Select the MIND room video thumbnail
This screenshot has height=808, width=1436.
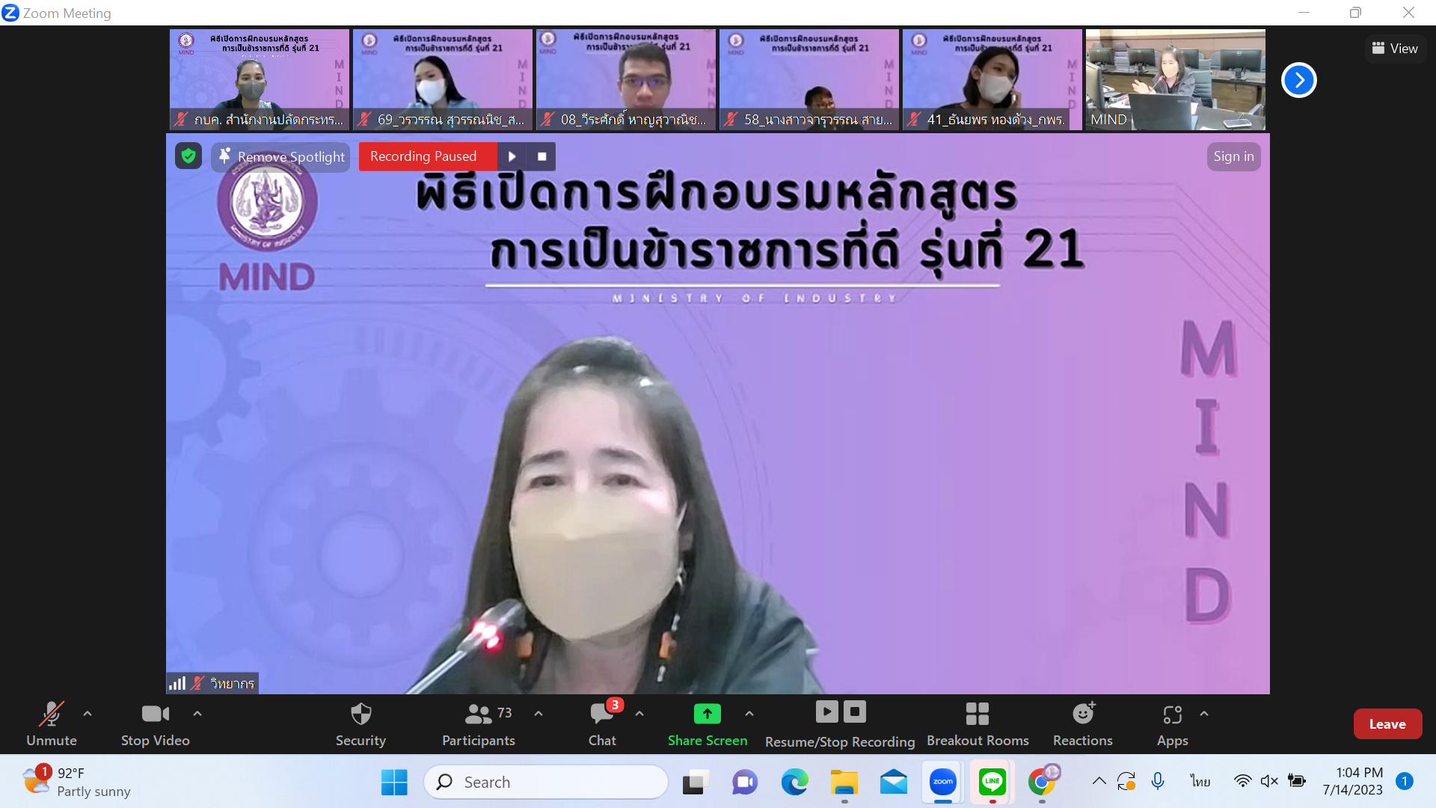coord(1176,79)
